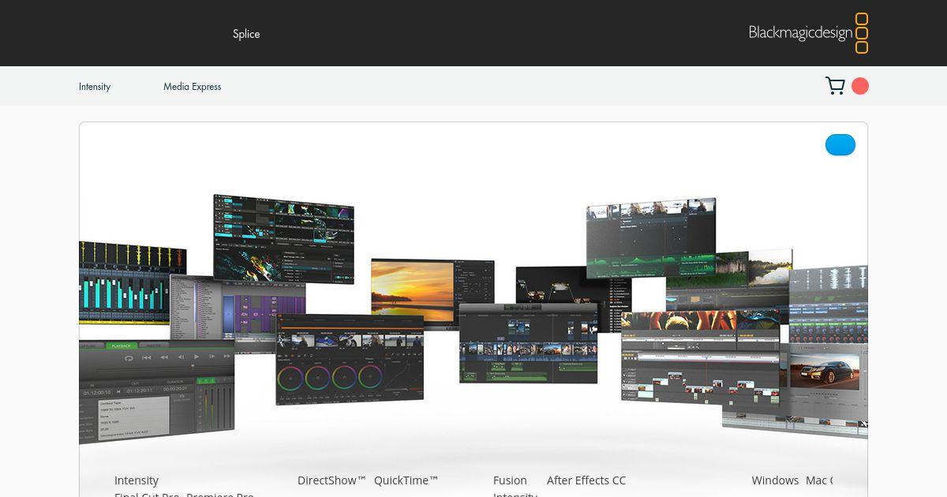Click the Intensity text below the banner
This screenshot has height=497, width=947.
coord(137,480)
